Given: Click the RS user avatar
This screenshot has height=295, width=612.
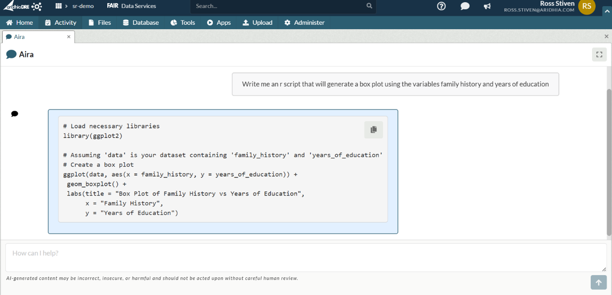Looking at the screenshot, I should point(587,6).
